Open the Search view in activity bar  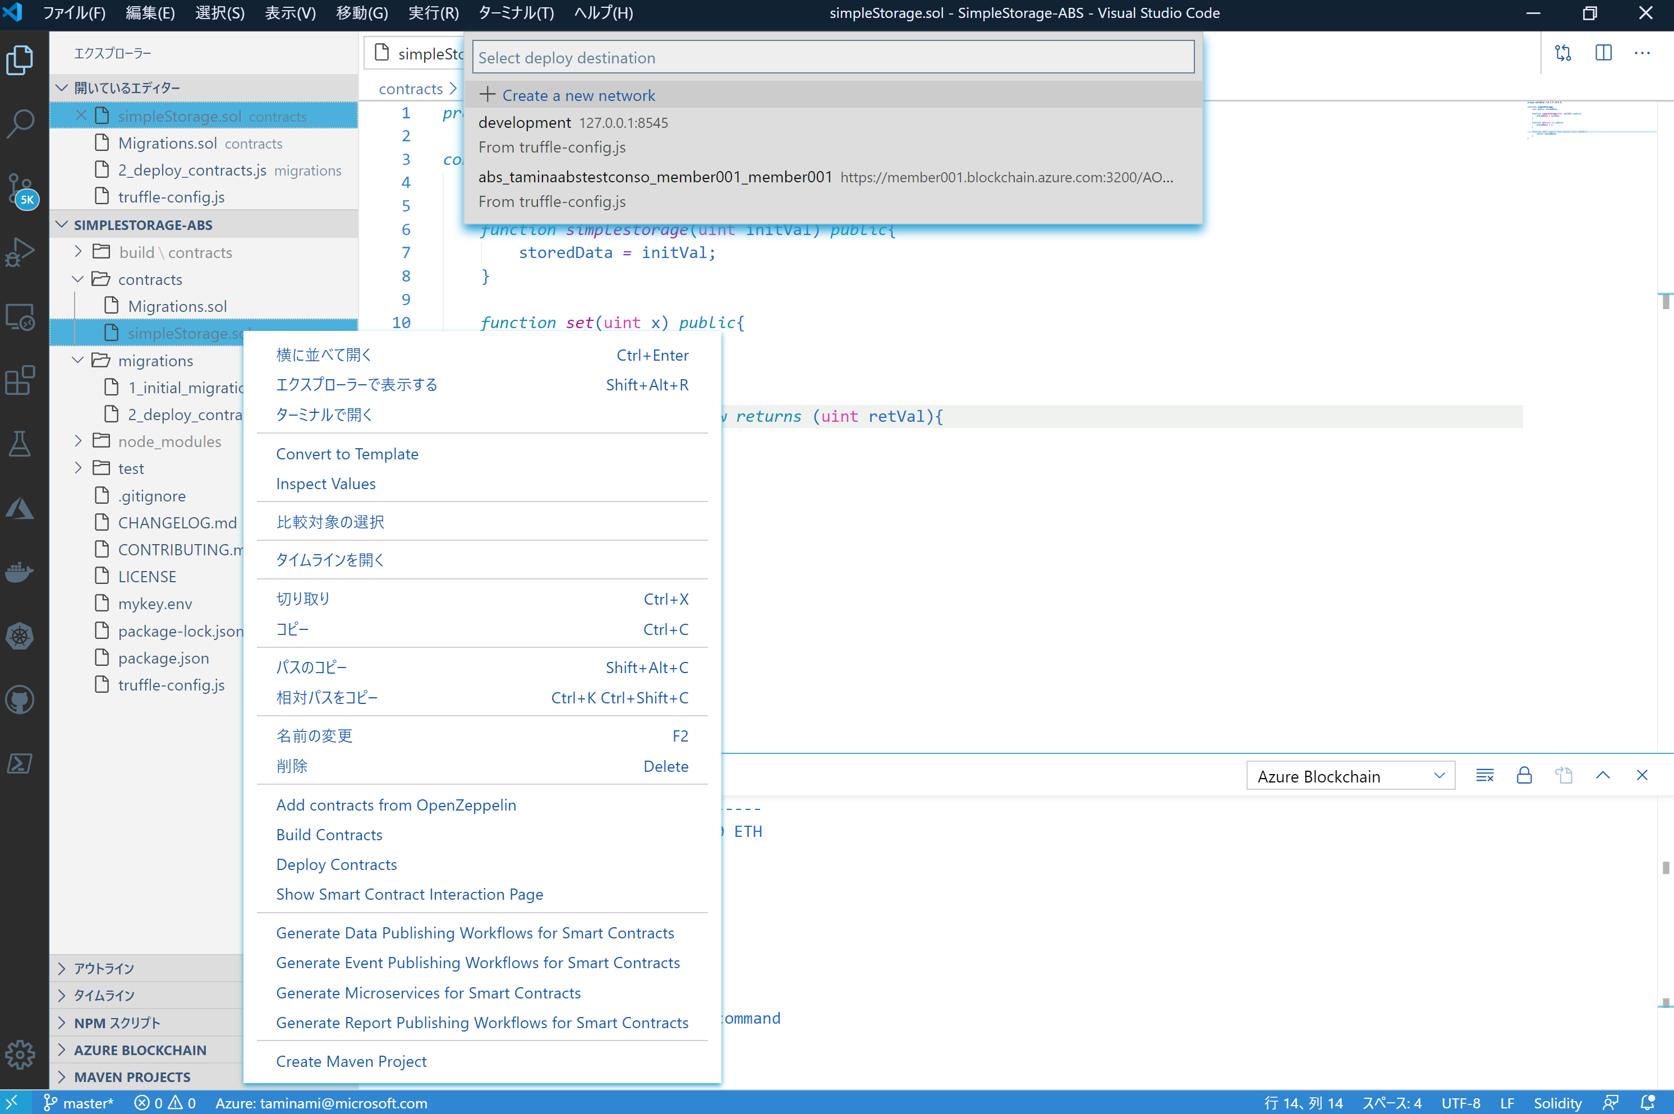click(20, 123)
